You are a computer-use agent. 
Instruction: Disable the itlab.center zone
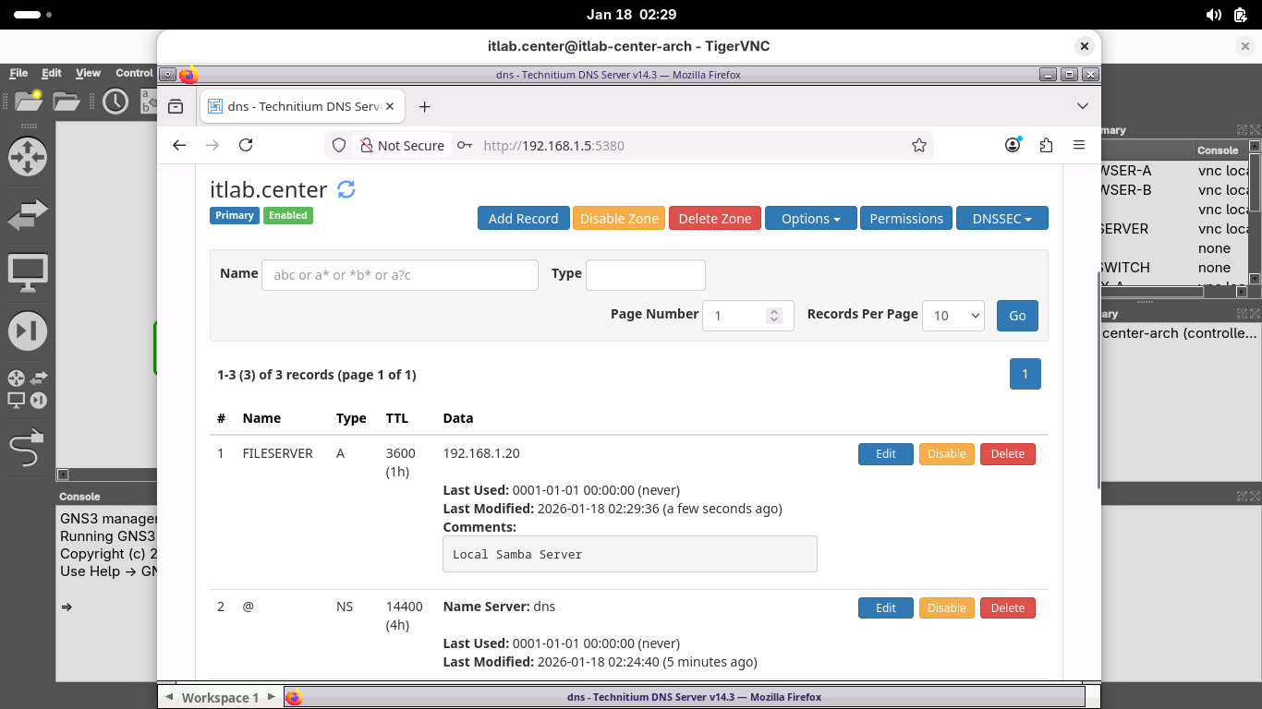coord(619,219)
